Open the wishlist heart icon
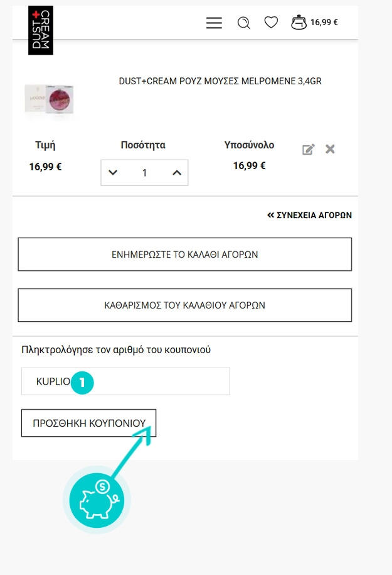Image resolution: width=392 pixels, height=575 pixels. (x=271, y=23)
